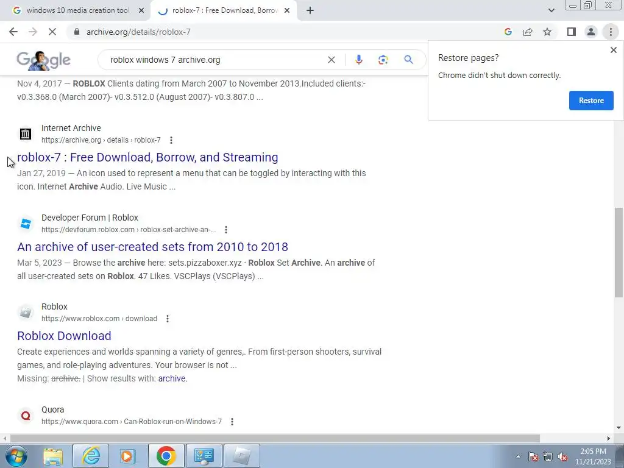Open the network status tray icon

pos(548,456)
